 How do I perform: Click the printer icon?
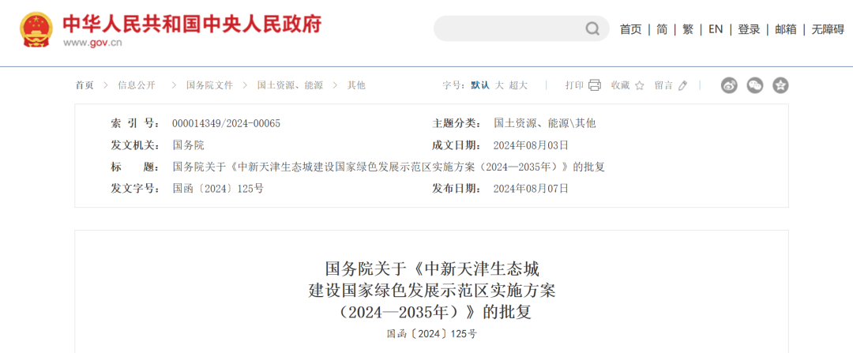coord(595,85)
